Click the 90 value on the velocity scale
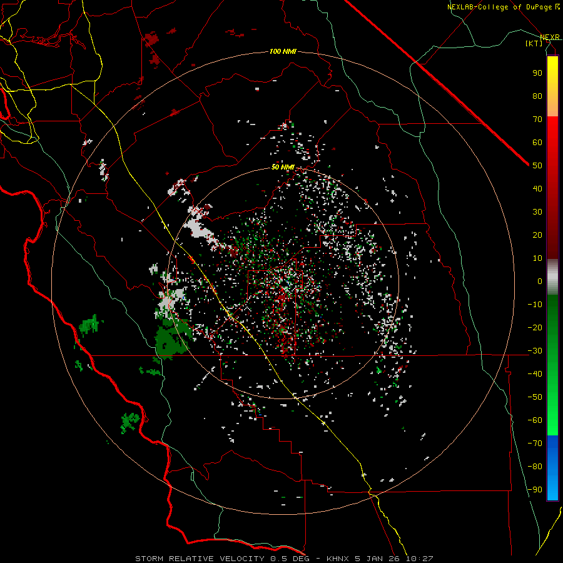 (x=537, y=73)
